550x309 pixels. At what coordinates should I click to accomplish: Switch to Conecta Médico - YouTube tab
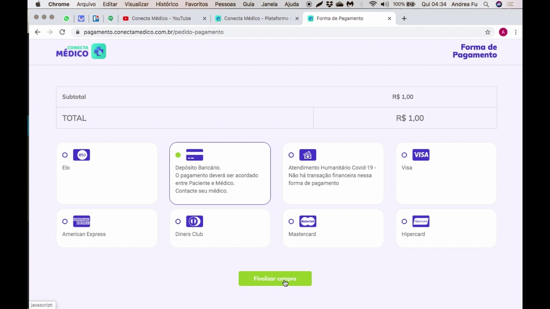click(161, 18)
